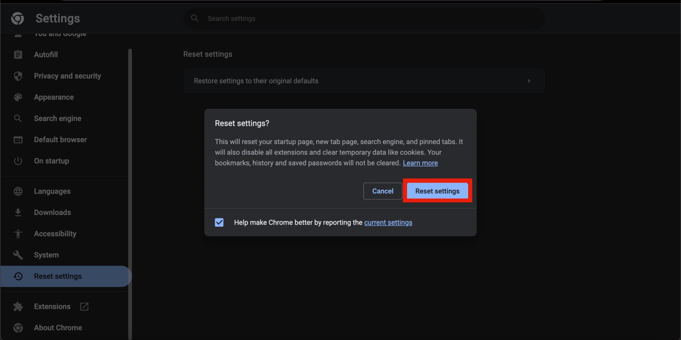The height and width of the screenshot is (340, 681).
Task: Click the Reset settings section heading
Action: click(x=208, y=54)
